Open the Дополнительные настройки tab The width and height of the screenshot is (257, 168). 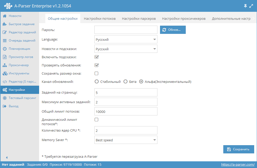coord(231,19)
